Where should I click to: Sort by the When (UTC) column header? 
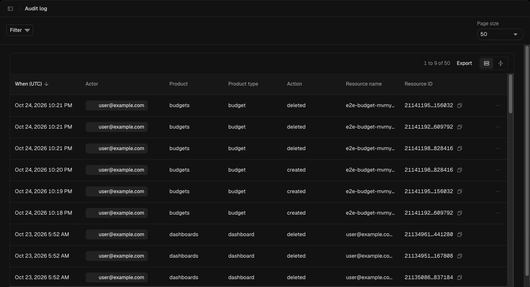coord(32,84)
